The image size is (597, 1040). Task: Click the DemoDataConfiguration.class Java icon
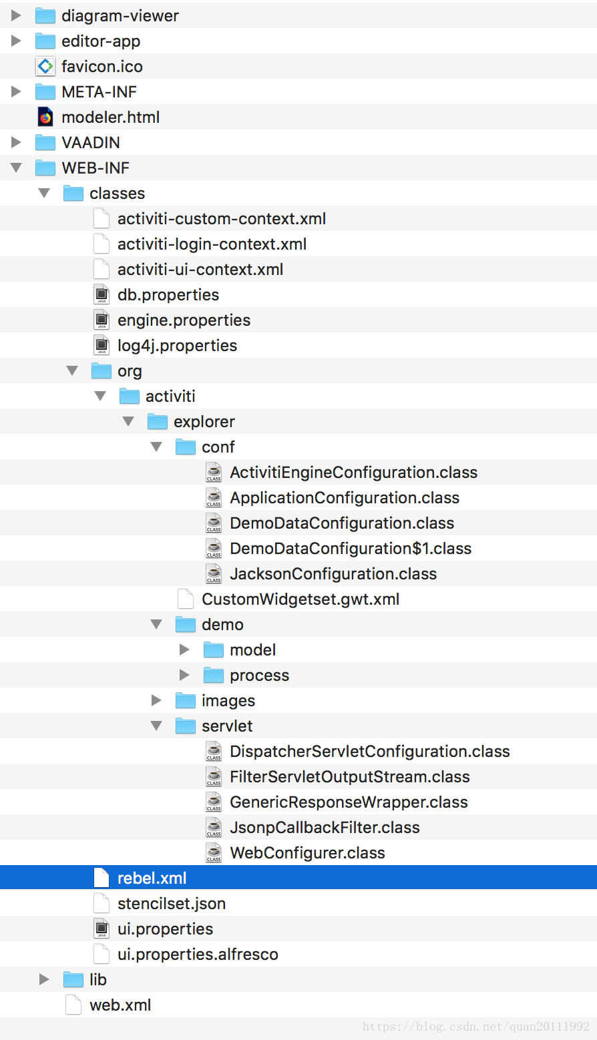[x=214, y=523]
